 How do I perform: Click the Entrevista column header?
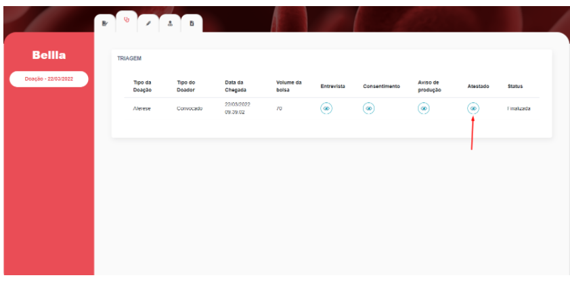332,87
